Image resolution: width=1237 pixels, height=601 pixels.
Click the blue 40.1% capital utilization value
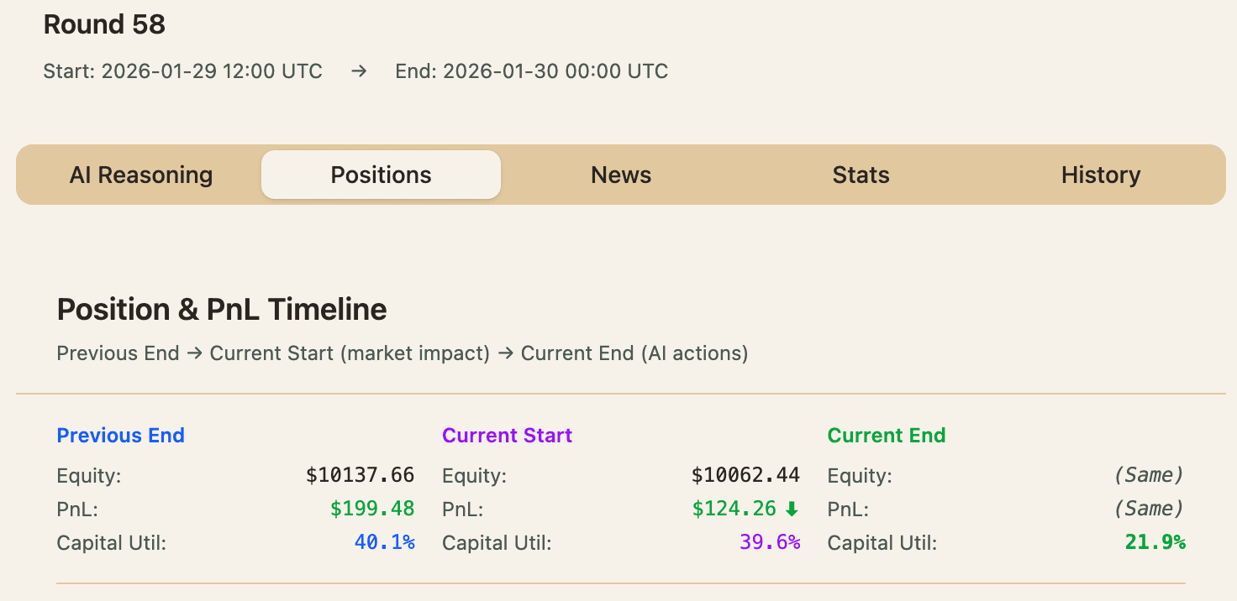(x=384, y=543)
